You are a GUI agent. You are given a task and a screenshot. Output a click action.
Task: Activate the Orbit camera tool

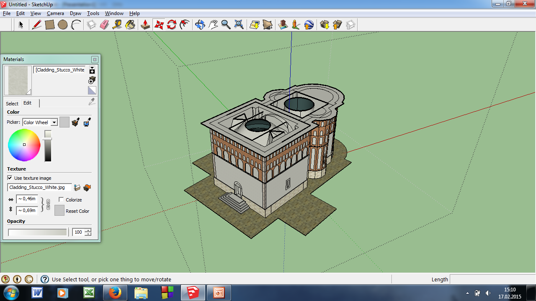click(200, 25)
